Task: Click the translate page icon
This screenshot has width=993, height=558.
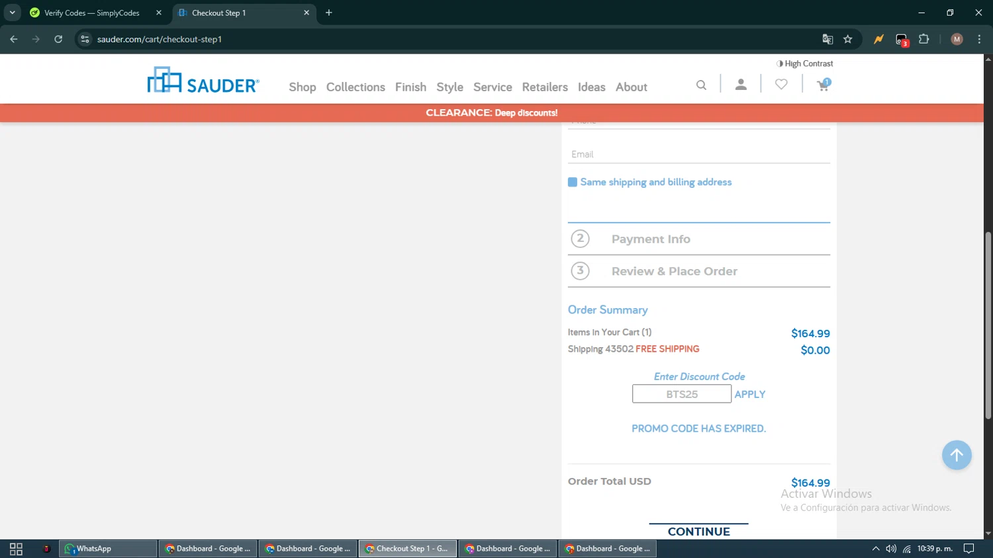Action: pos(827,39)
